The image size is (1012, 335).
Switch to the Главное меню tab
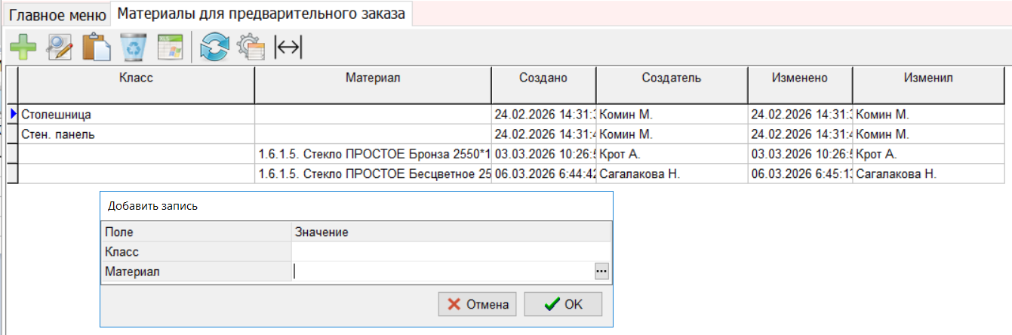58,14
